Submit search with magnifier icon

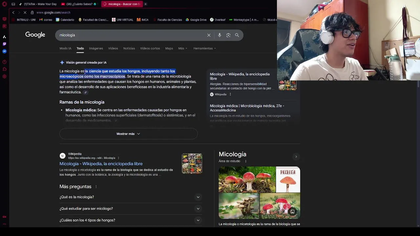tap(237, 35)
